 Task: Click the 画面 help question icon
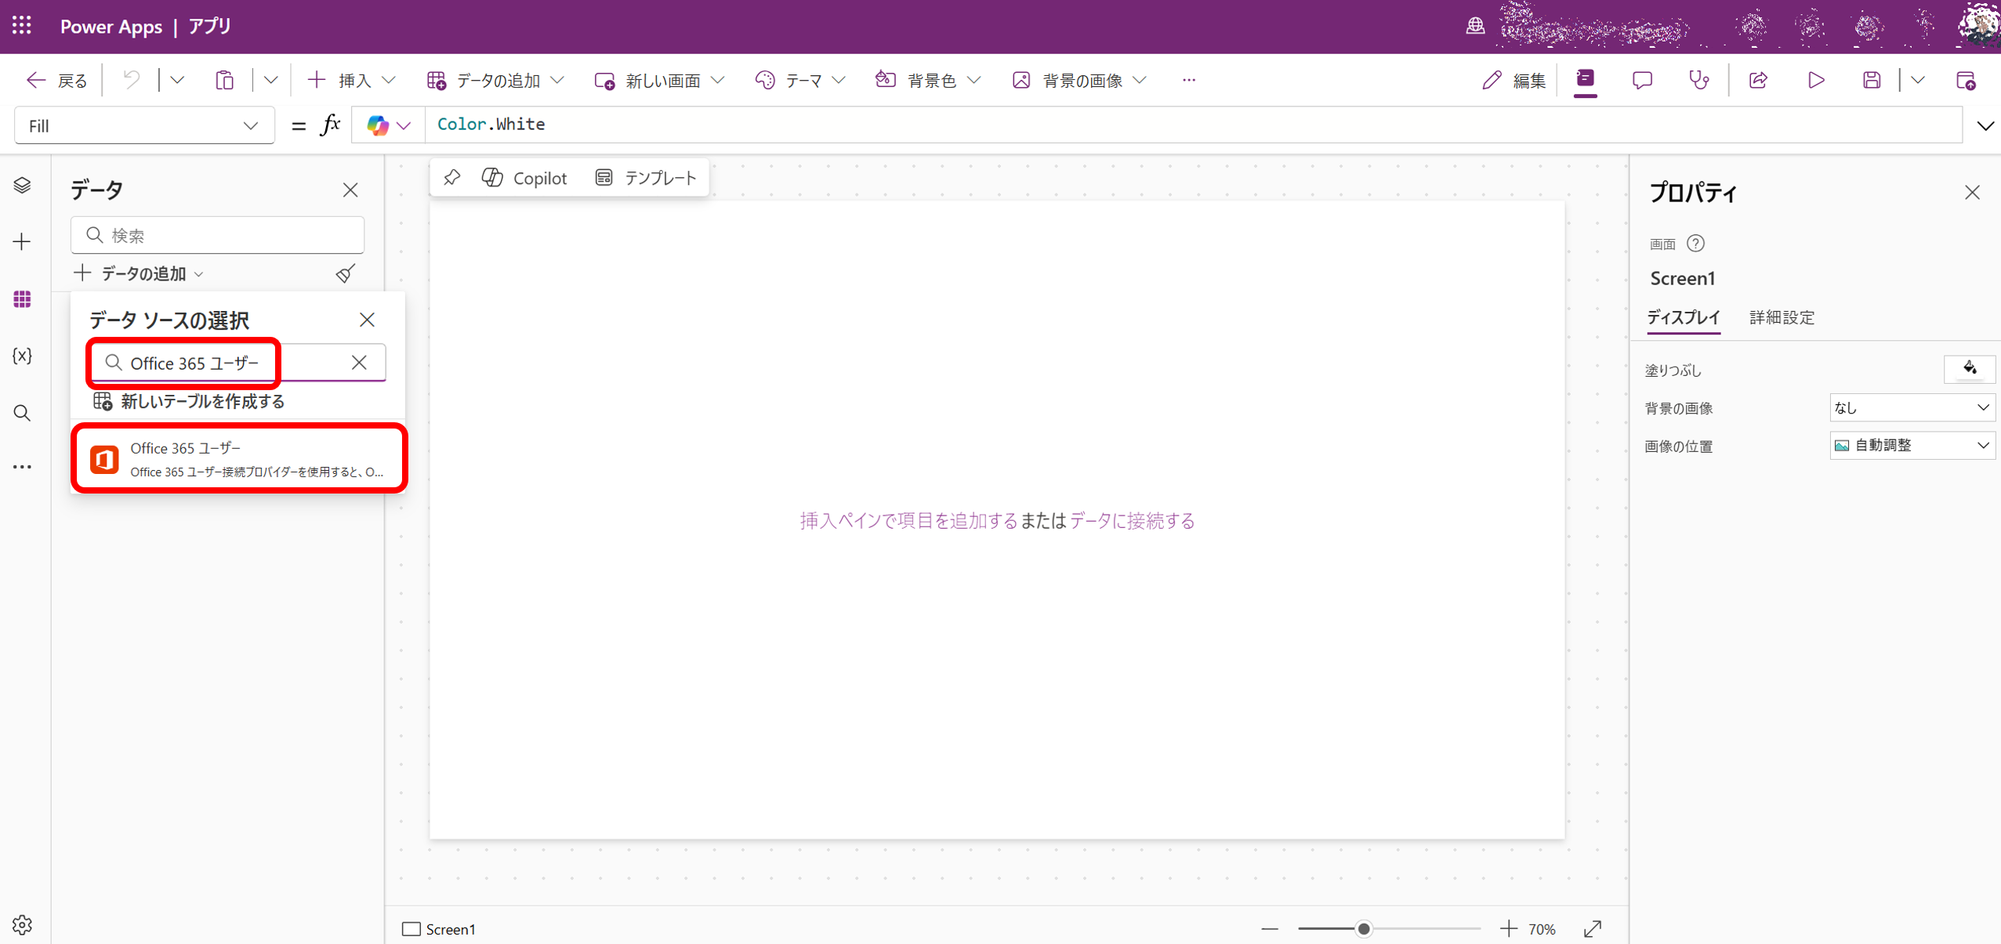click(x=1695, y=244)
